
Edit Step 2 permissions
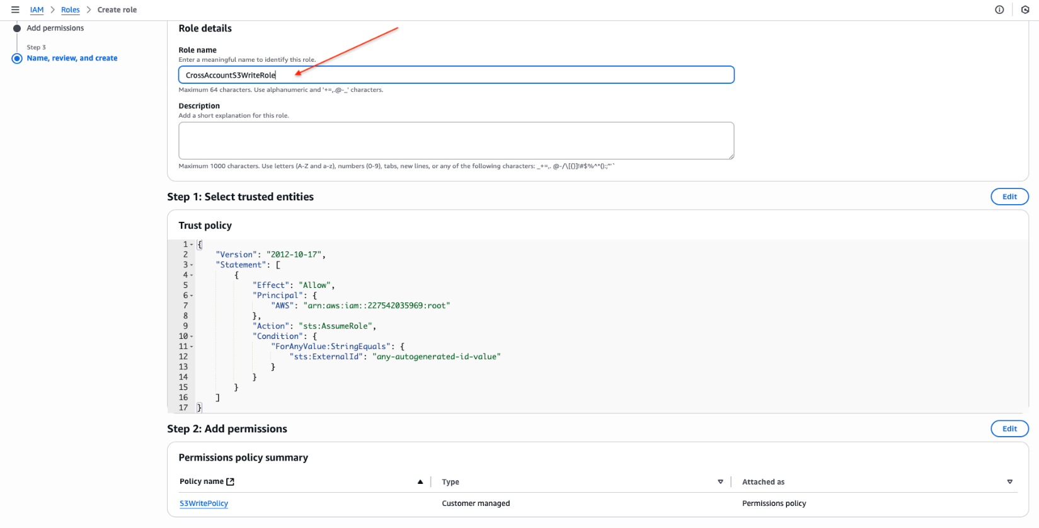coord(1009,429)
